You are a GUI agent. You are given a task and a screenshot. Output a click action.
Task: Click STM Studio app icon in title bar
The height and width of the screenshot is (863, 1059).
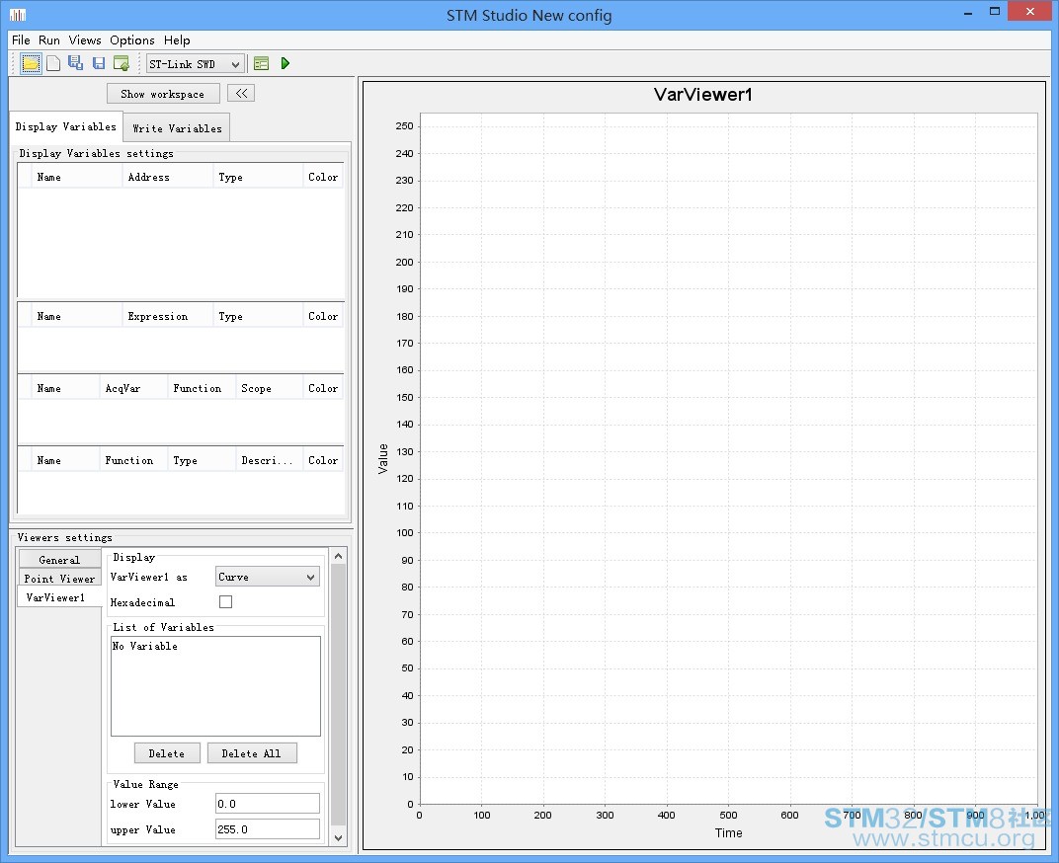18,14
